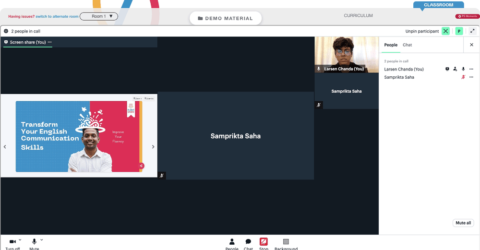Image resolution: width=480 pixels, height=250 pixels.
Task: Toggle Samprikta Saha's muted microphone in people list
Action: [x=463, y=77]
